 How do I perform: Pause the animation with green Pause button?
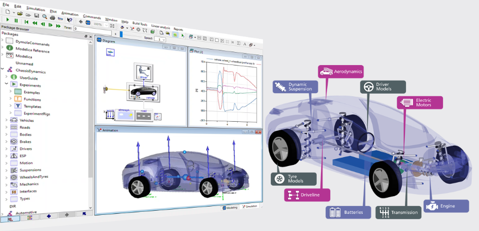click(x=16, y=21)
